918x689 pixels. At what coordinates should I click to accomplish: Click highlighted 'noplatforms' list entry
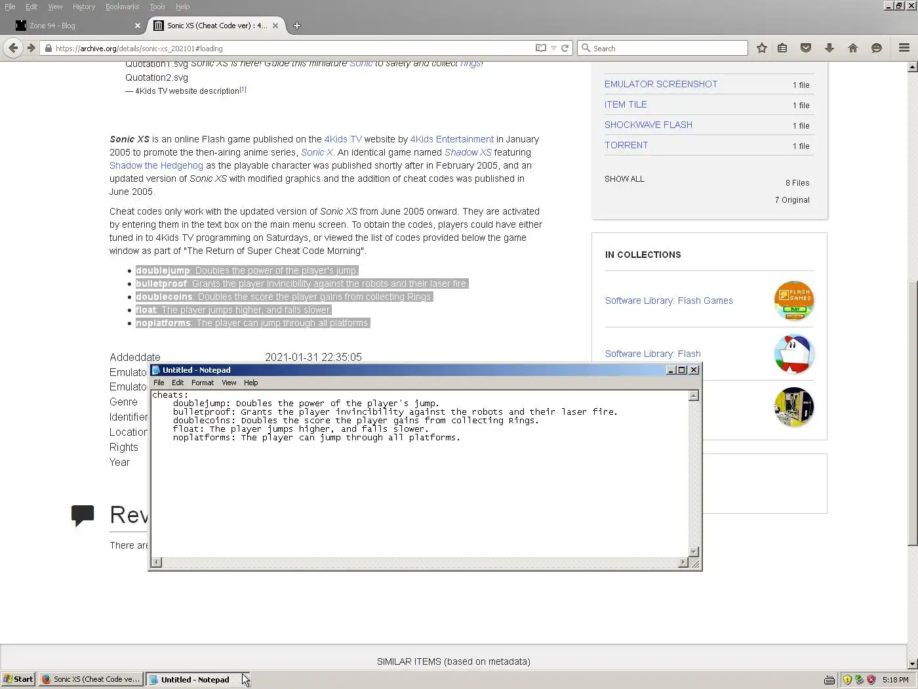tap(252, 323)
